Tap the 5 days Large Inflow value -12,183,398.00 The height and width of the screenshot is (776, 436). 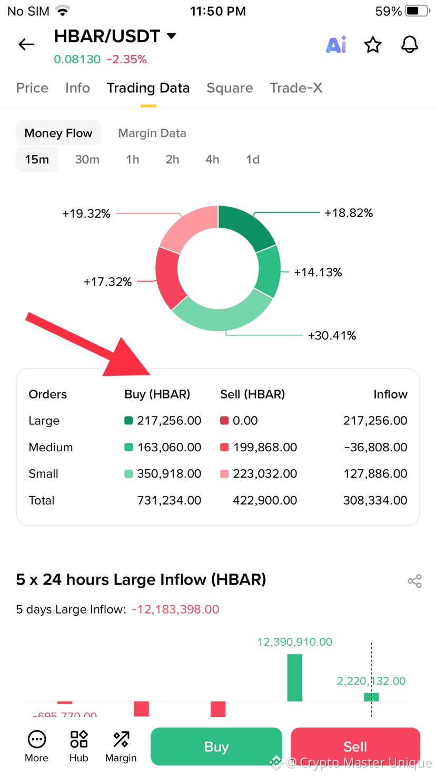pyautogui.click(x=175, y=609)
